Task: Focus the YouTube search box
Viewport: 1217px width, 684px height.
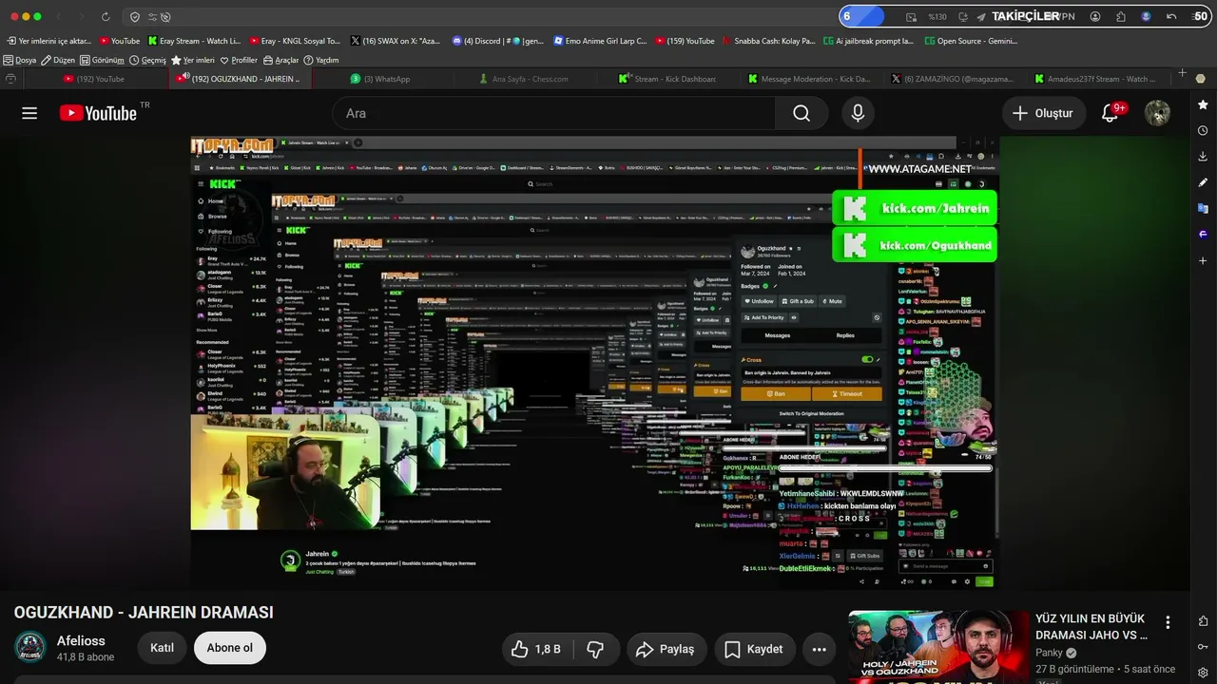Action: (553, 113)
